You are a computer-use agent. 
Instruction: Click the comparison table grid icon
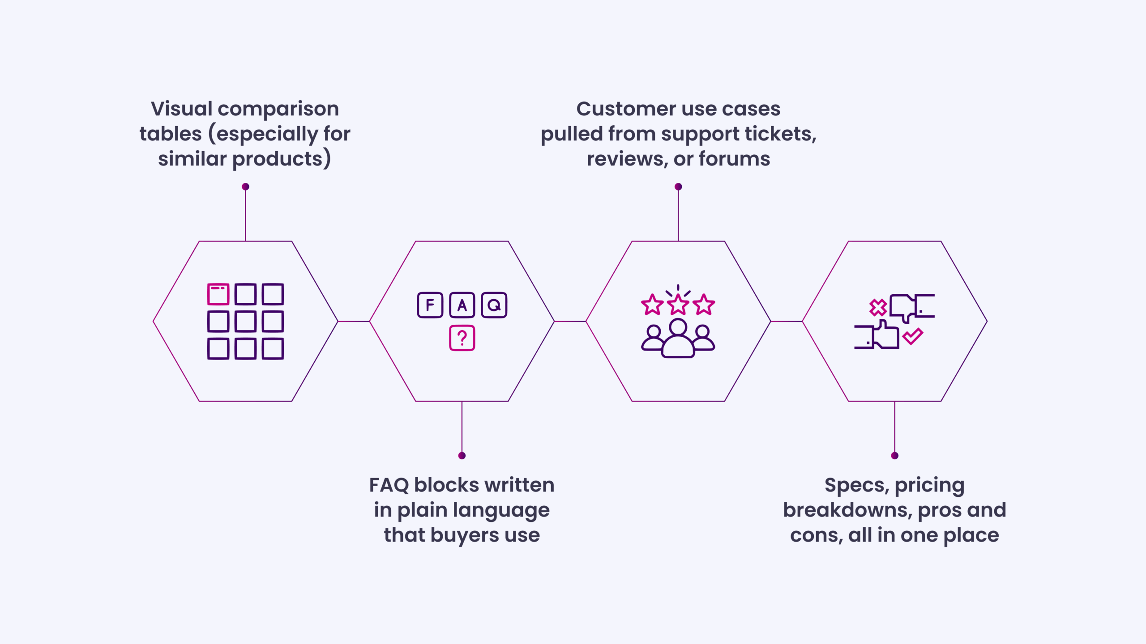245,321
